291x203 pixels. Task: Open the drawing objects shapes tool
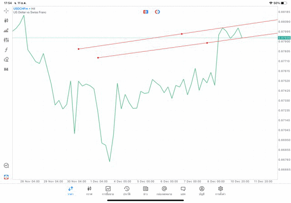point(6,59)
